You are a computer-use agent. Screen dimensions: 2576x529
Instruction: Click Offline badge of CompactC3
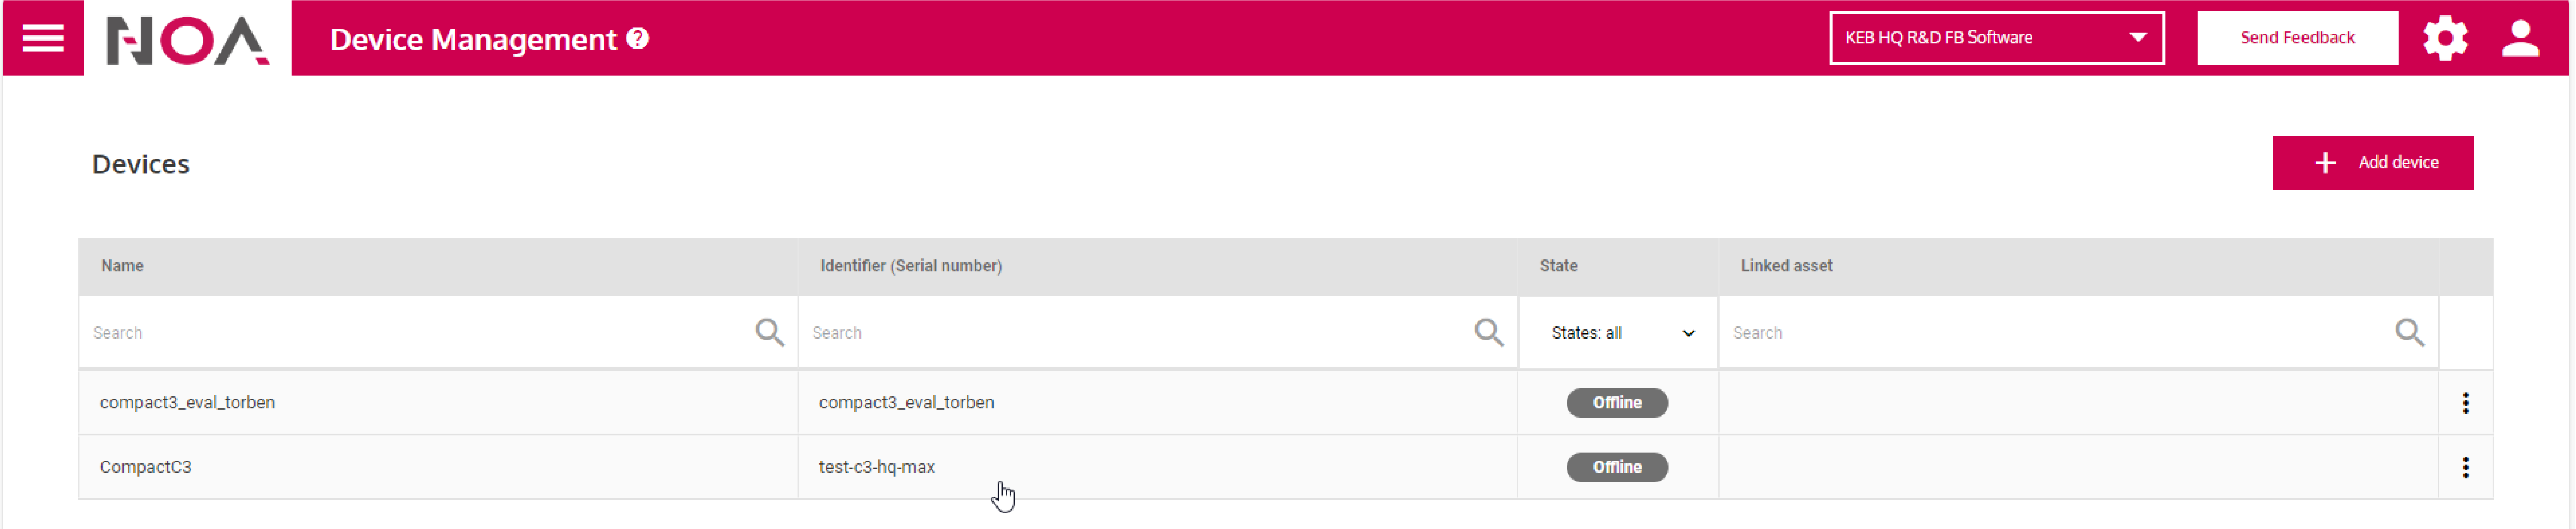[x=1616, y=467]
